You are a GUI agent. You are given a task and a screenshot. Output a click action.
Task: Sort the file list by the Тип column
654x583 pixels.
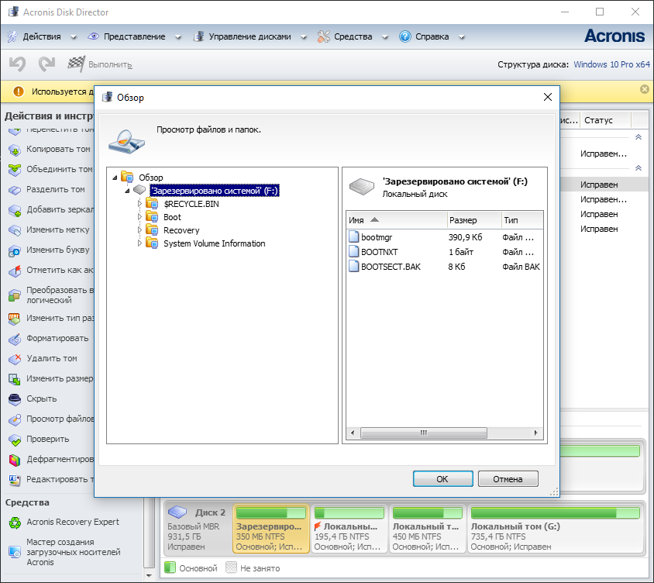[522, 220]
